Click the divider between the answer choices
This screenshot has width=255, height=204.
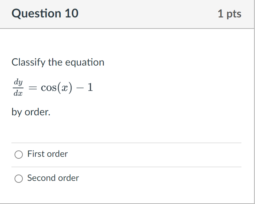[x=127, y=166]
